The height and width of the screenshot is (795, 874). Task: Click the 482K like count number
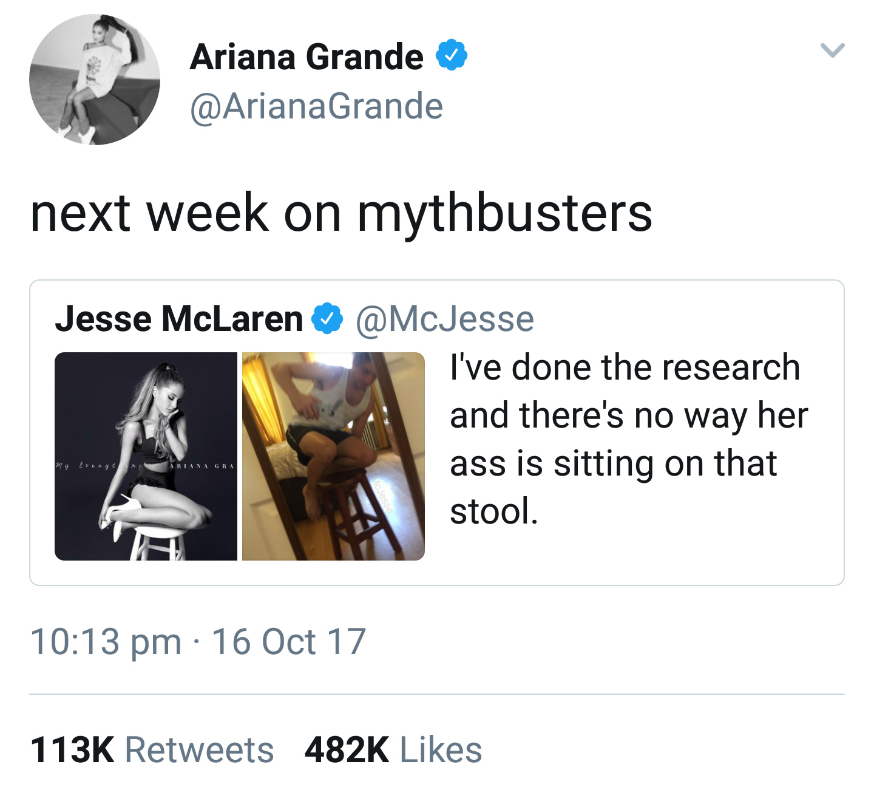[347, 749]
